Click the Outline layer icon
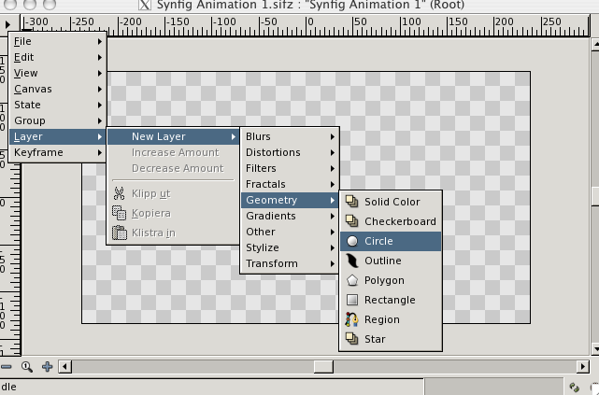The height and width of the screenshot is (395, 599). coord(352,261)
